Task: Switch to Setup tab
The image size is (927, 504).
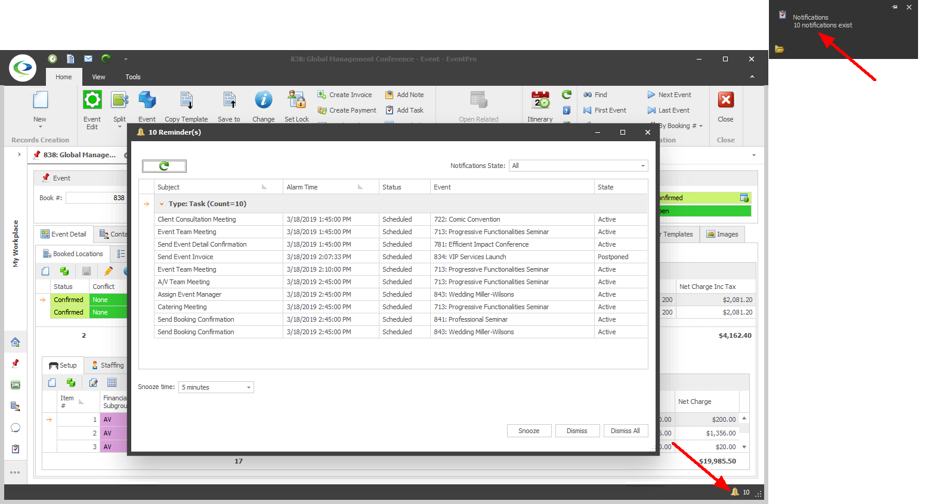Action: tap(63, 365)
